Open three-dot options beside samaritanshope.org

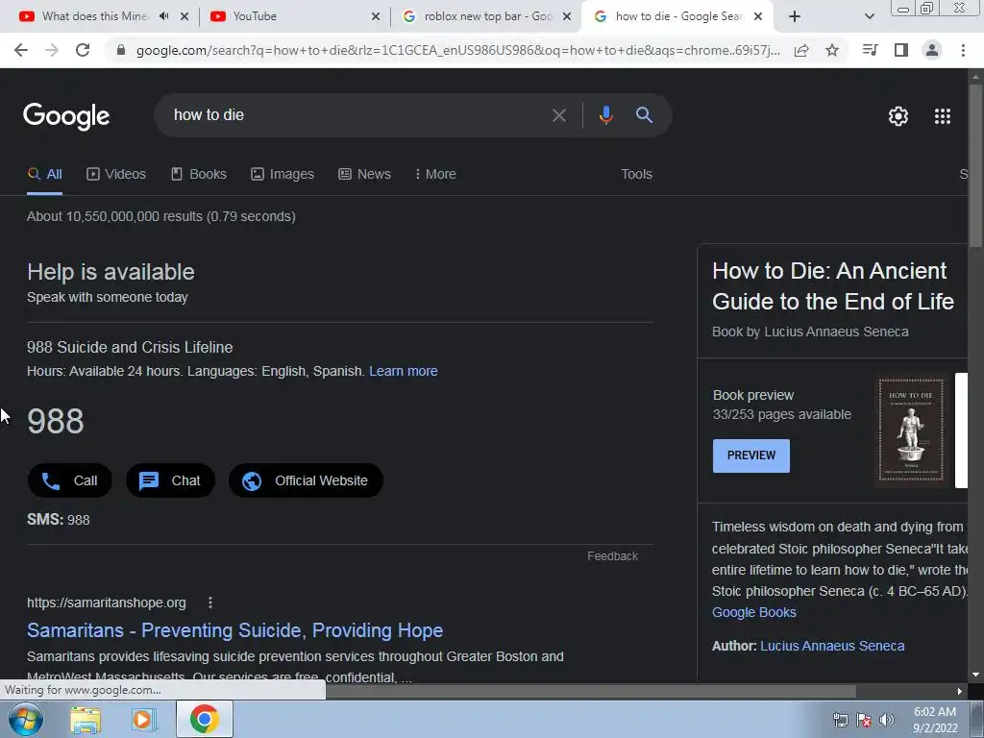click(210, 603)
